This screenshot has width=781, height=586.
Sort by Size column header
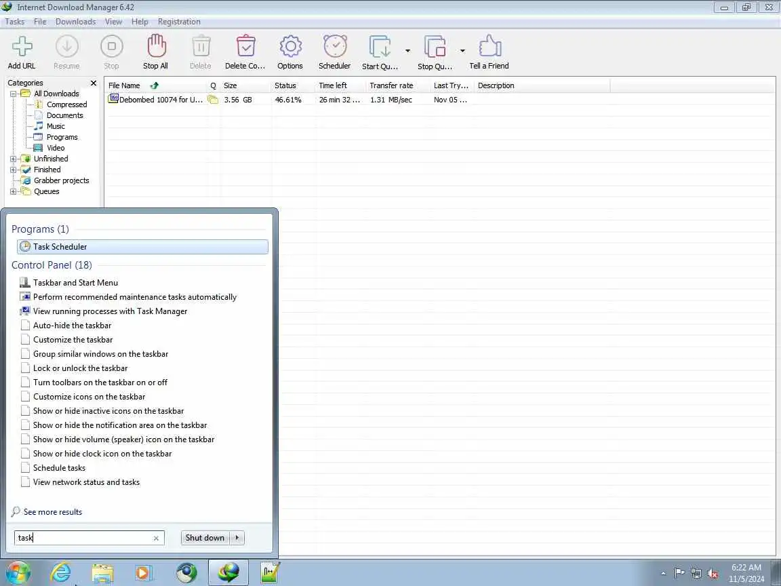point(245,85)
